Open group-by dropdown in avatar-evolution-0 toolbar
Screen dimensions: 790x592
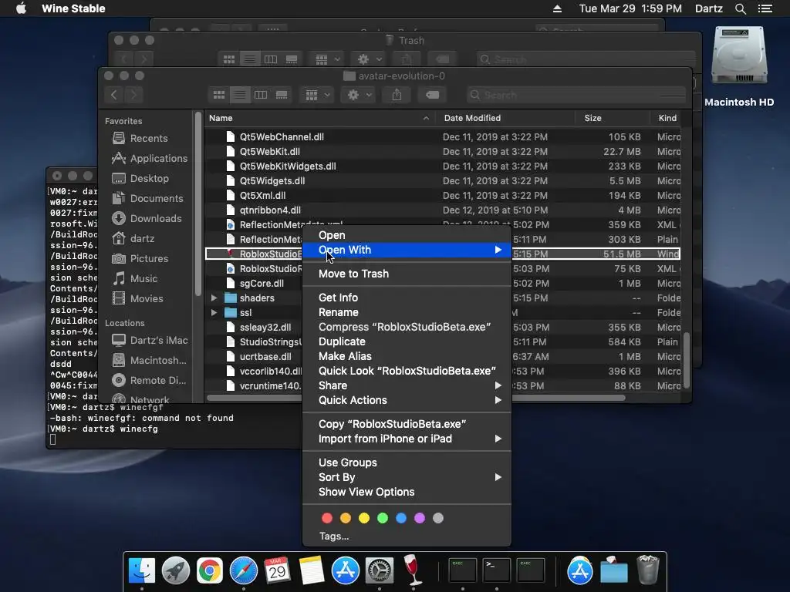click(x=317, y=95)
